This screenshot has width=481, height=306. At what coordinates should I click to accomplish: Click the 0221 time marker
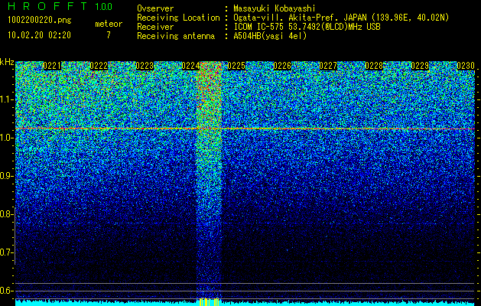pyautogui.click(x=53, y=66)
